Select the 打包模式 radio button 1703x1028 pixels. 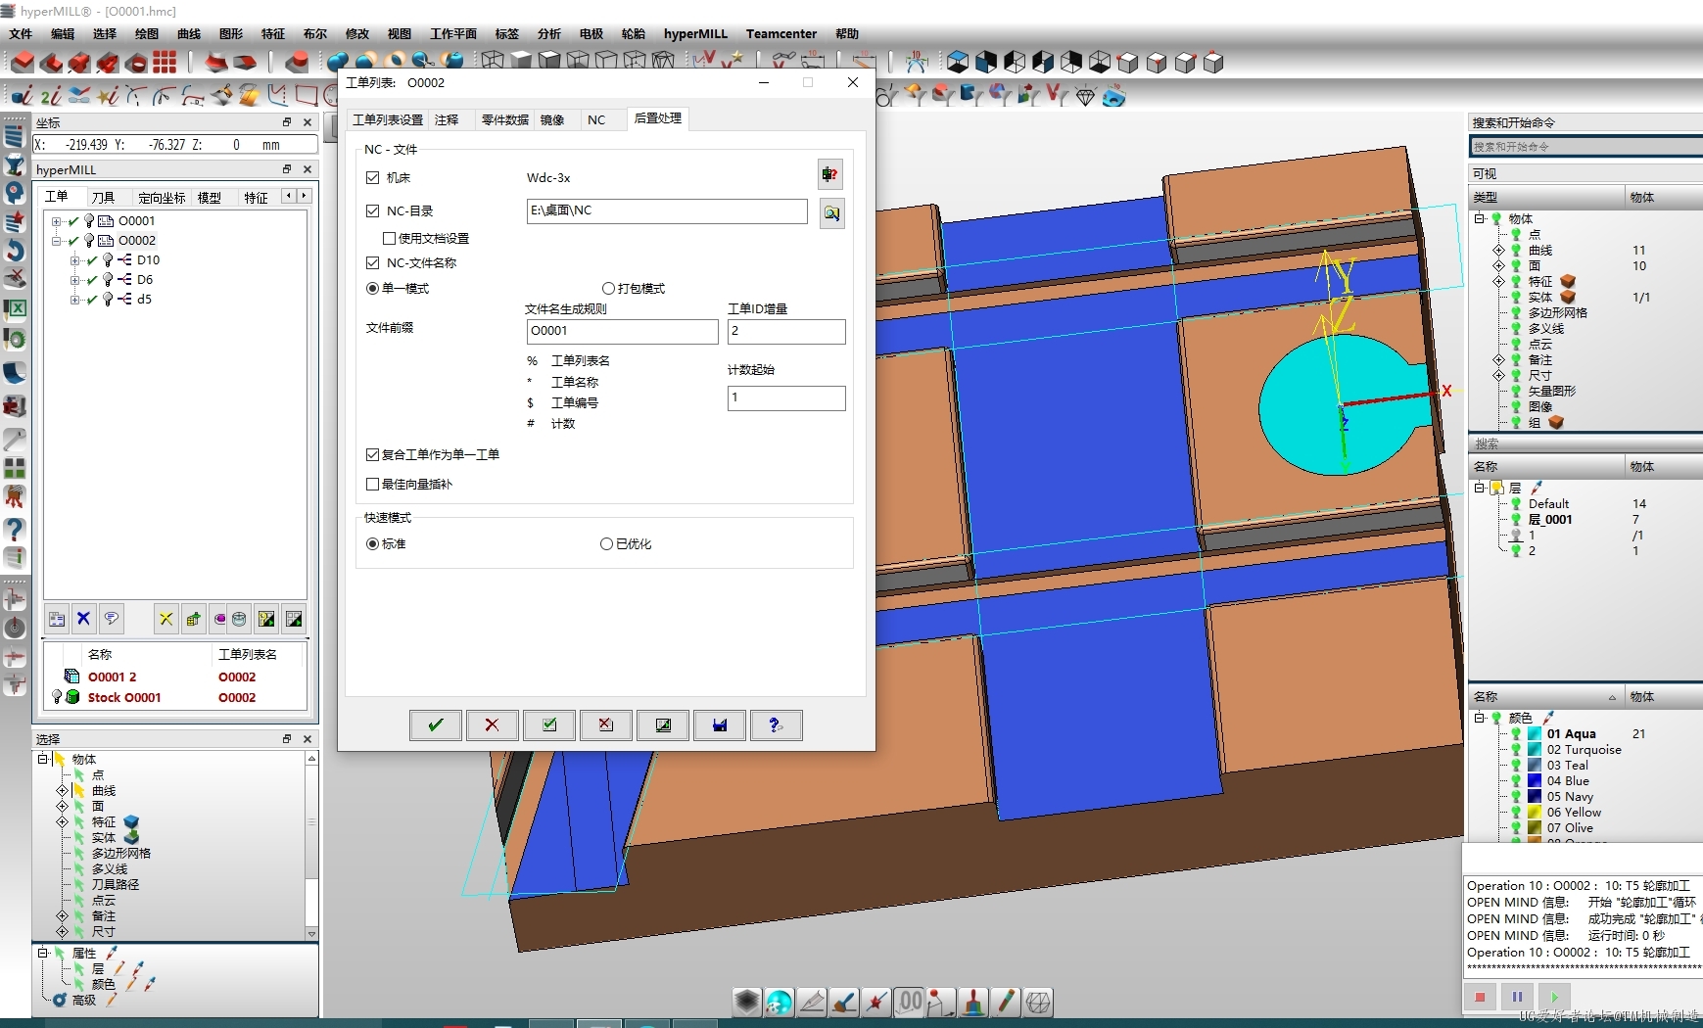click(x=608, y=288)
